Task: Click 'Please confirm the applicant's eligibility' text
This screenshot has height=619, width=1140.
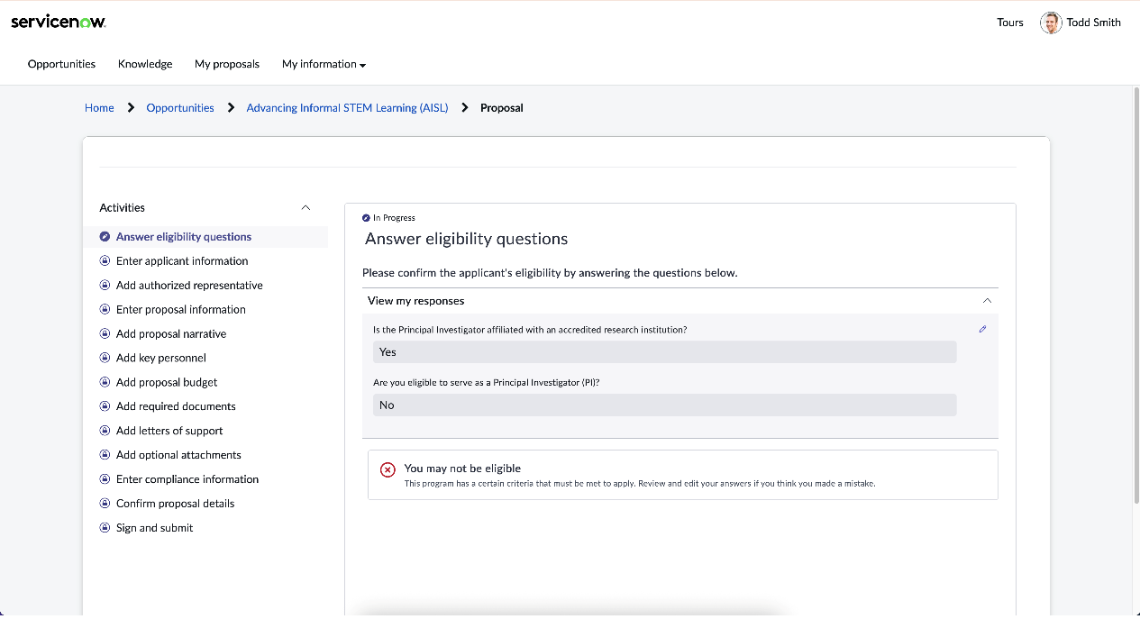Action: click(550, 273)
